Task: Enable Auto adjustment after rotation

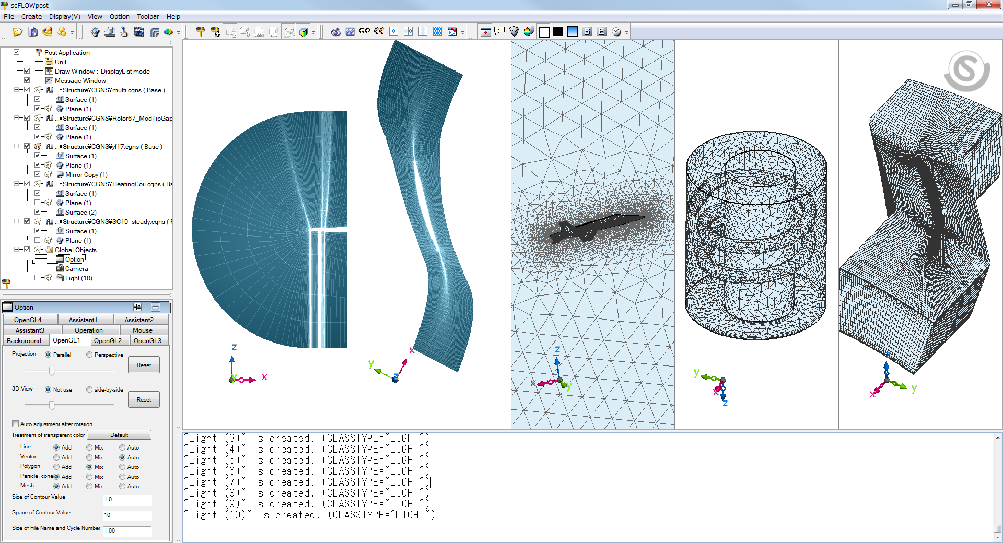Action: click(15, 424)
